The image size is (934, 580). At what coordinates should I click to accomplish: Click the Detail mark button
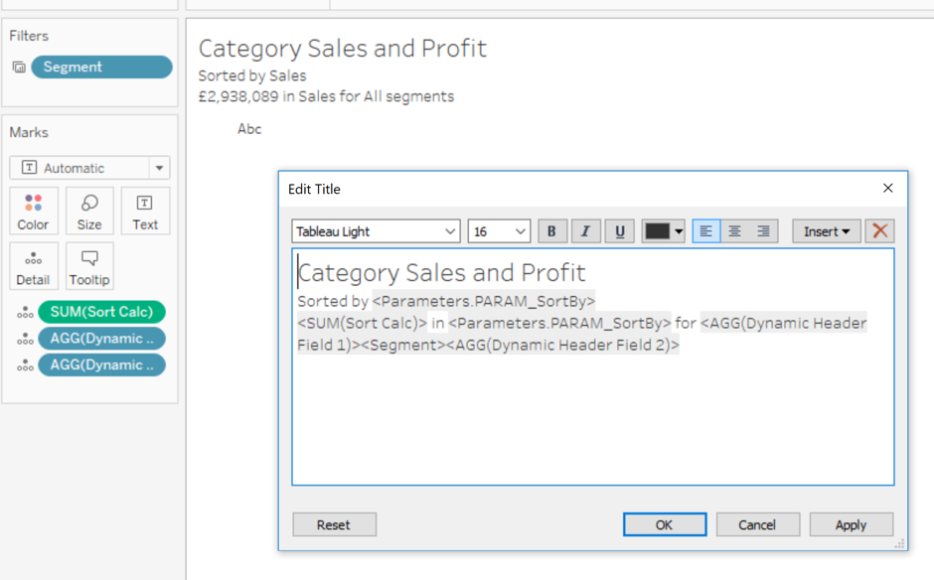33,265
